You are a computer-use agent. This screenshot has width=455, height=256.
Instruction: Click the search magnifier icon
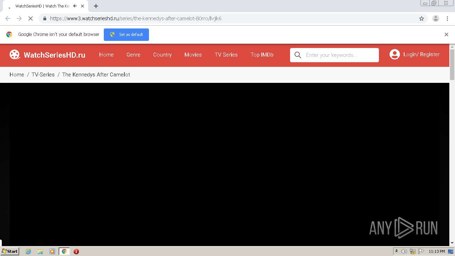pos(298,55)
